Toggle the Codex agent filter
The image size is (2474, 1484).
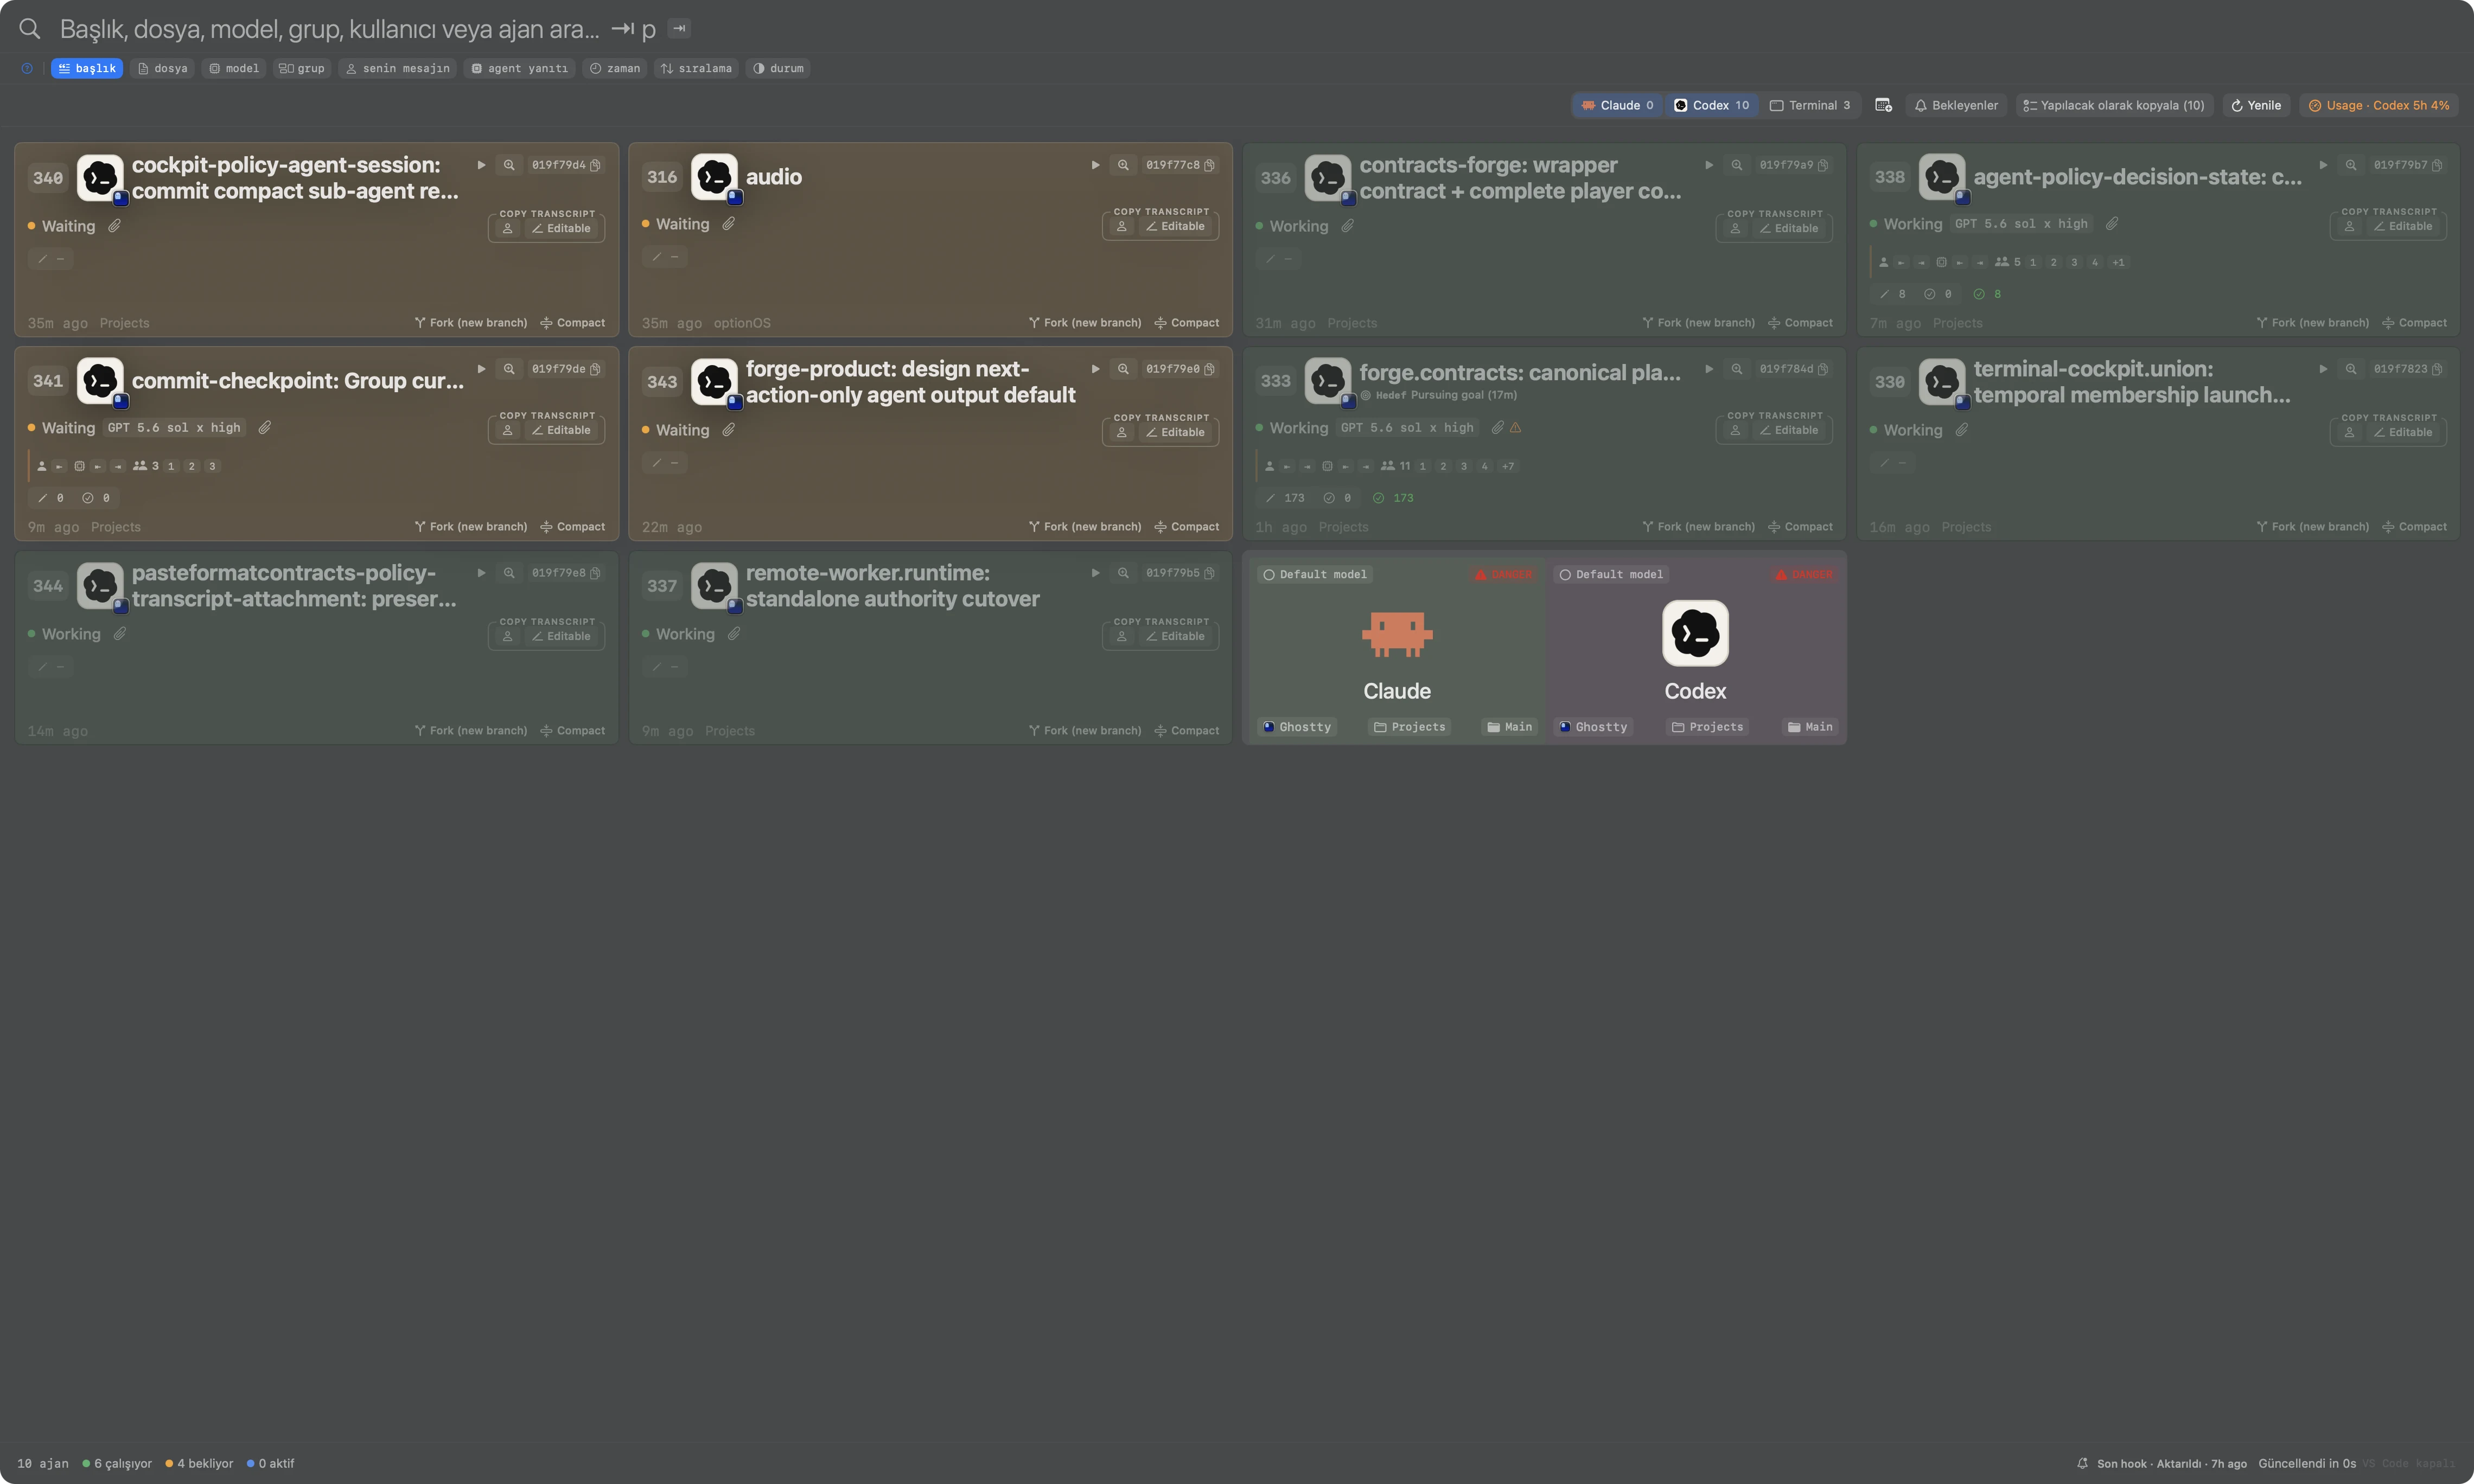1711,105
